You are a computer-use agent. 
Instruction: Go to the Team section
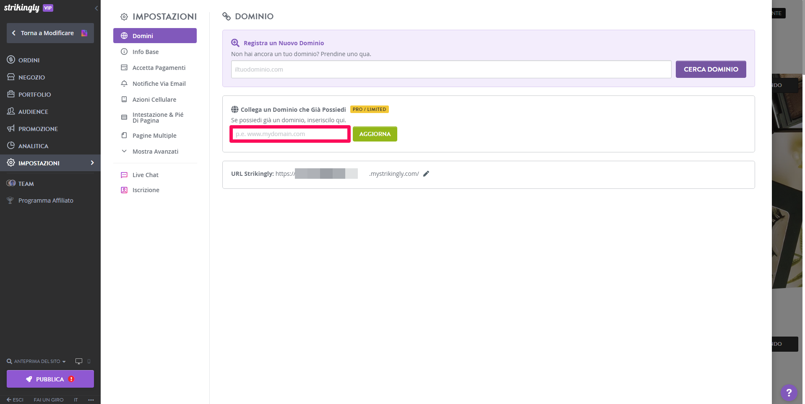pos(26,184)
